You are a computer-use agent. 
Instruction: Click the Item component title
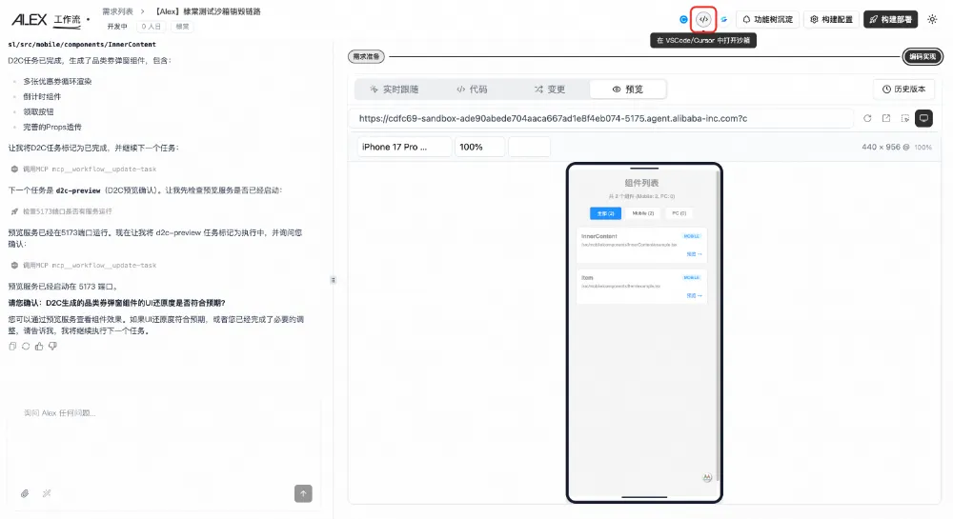click(x=587, y=277)
